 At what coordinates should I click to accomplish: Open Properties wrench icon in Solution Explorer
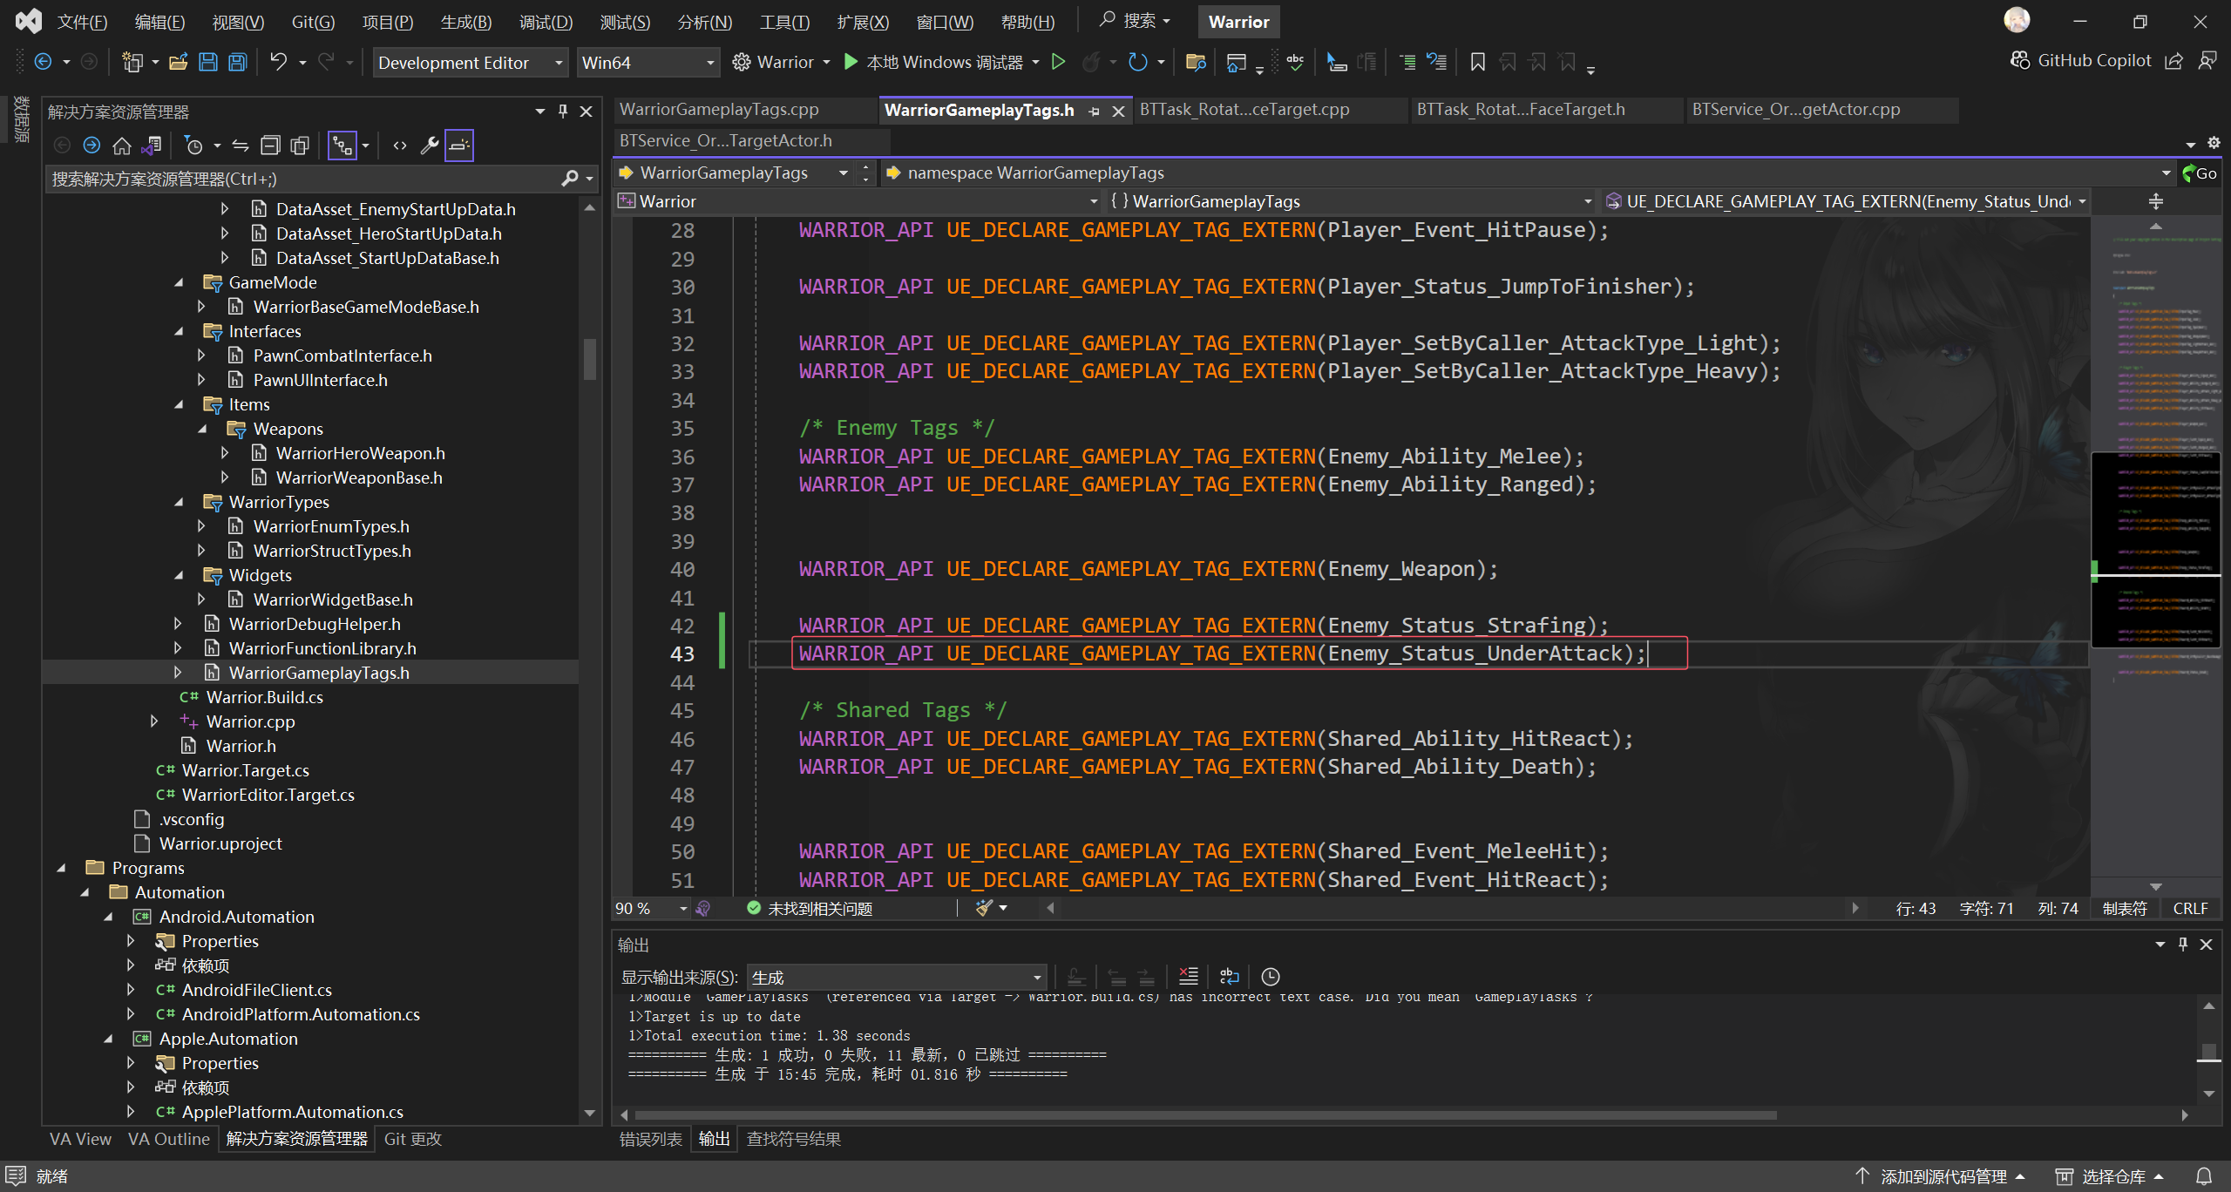tap(429, 146)
